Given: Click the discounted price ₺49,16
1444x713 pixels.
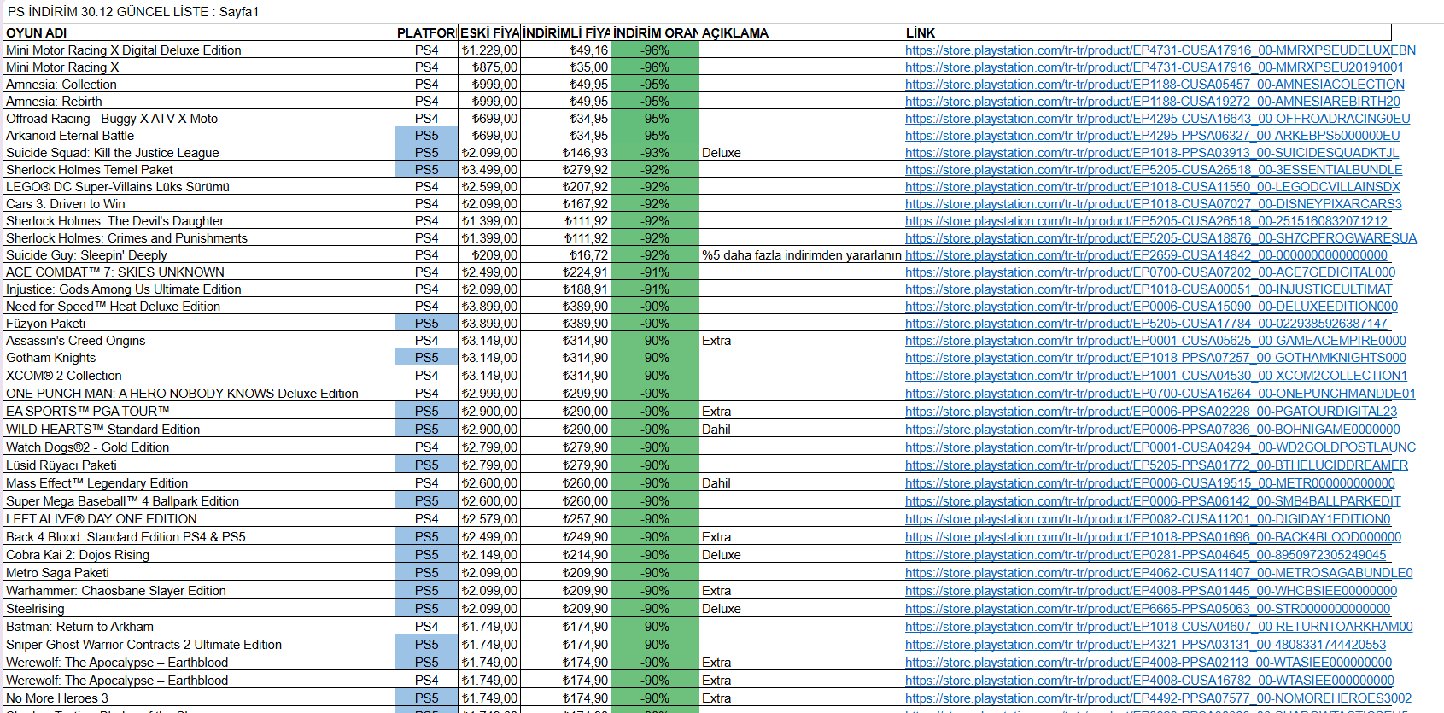Looking at the screenshot, I should [566, 50].
